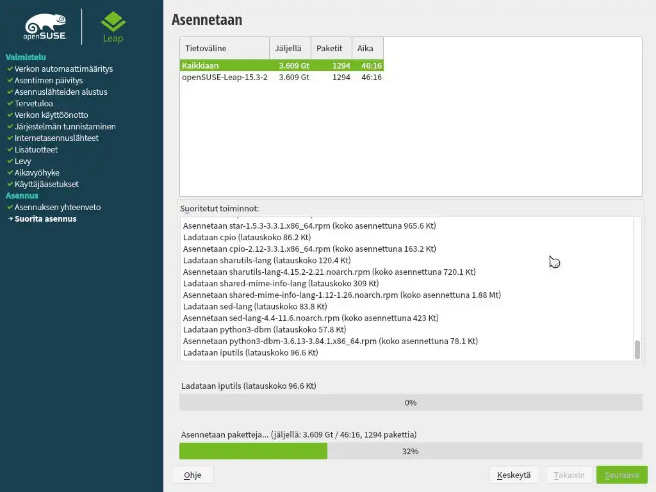Select the Kaikkiaan table row
656x492 pixels.
(x=282, y=65)
